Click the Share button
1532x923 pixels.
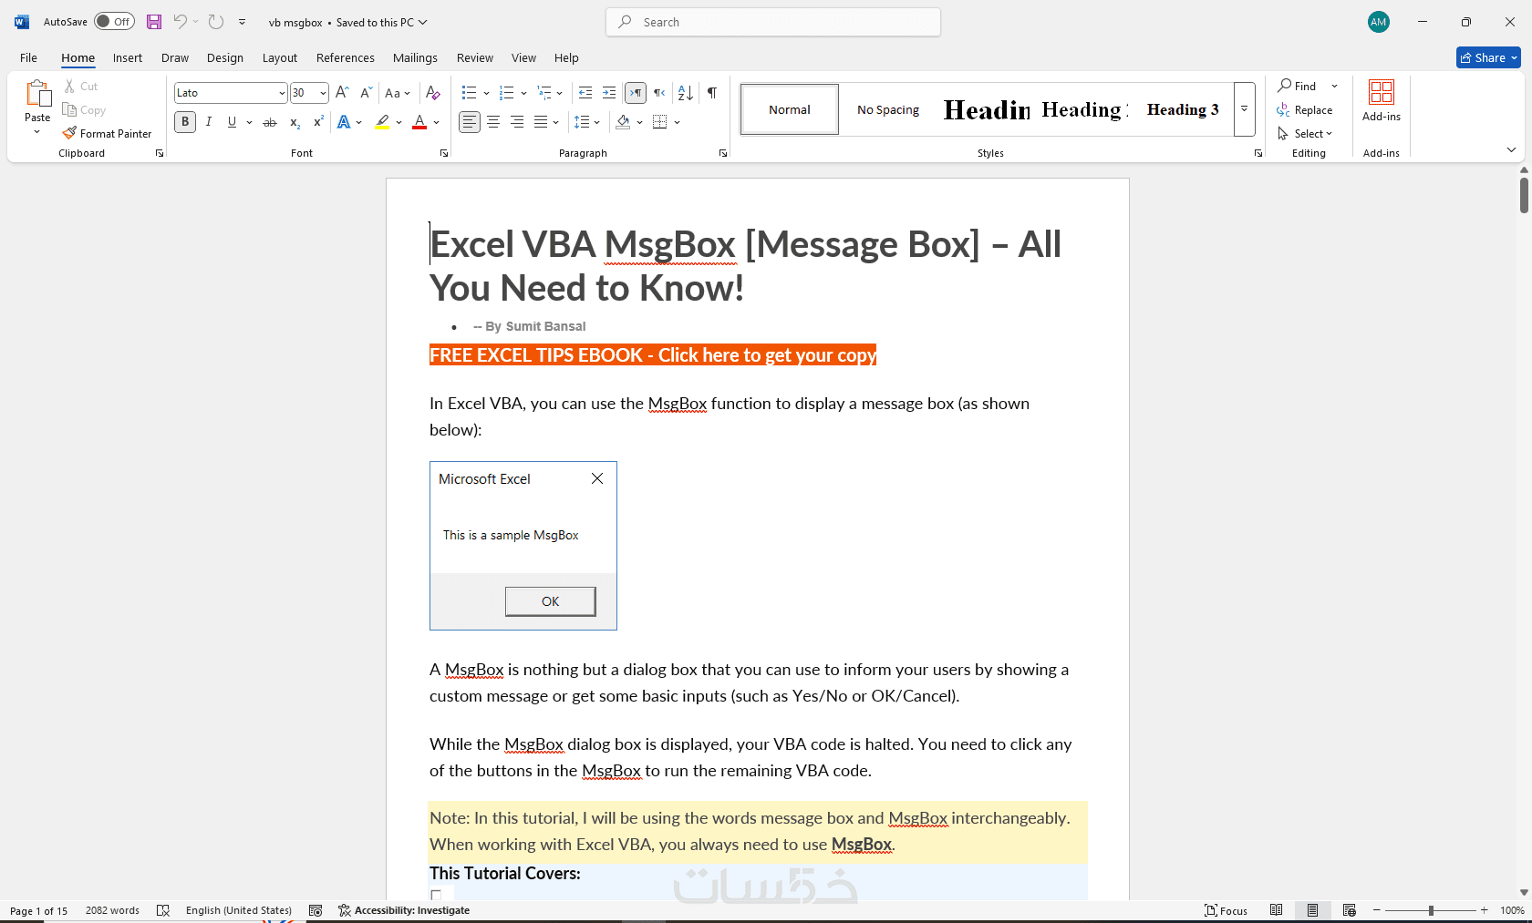(x=1488, y=57)
